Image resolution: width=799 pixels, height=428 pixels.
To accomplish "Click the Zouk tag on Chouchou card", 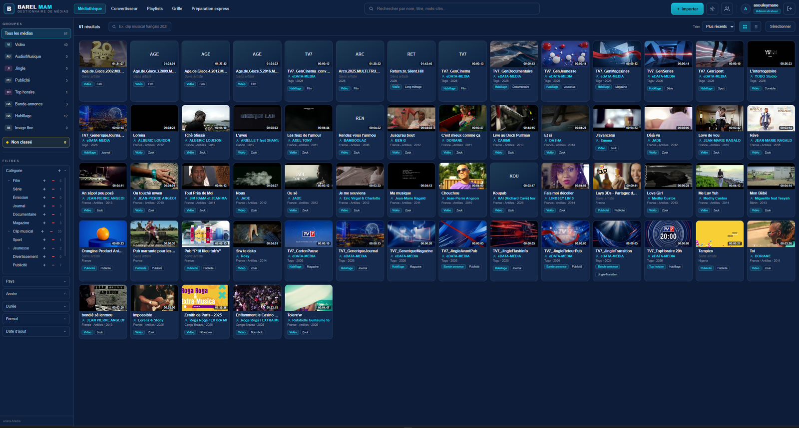I will [459, 211].
